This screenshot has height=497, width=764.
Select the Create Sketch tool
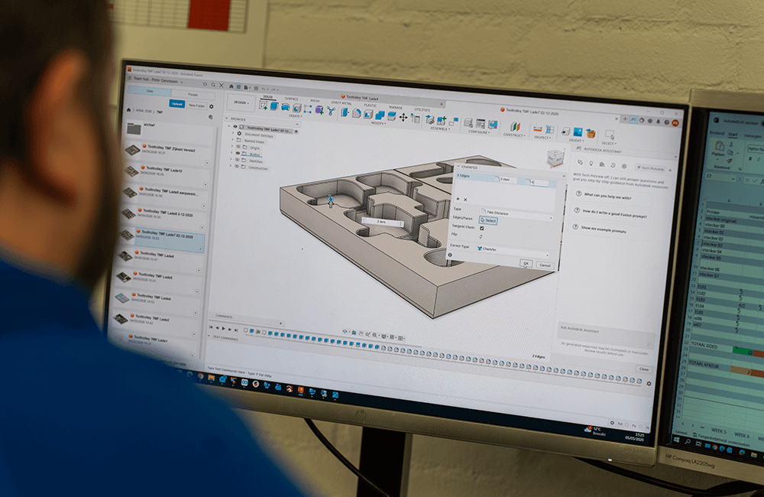point(263,105)
